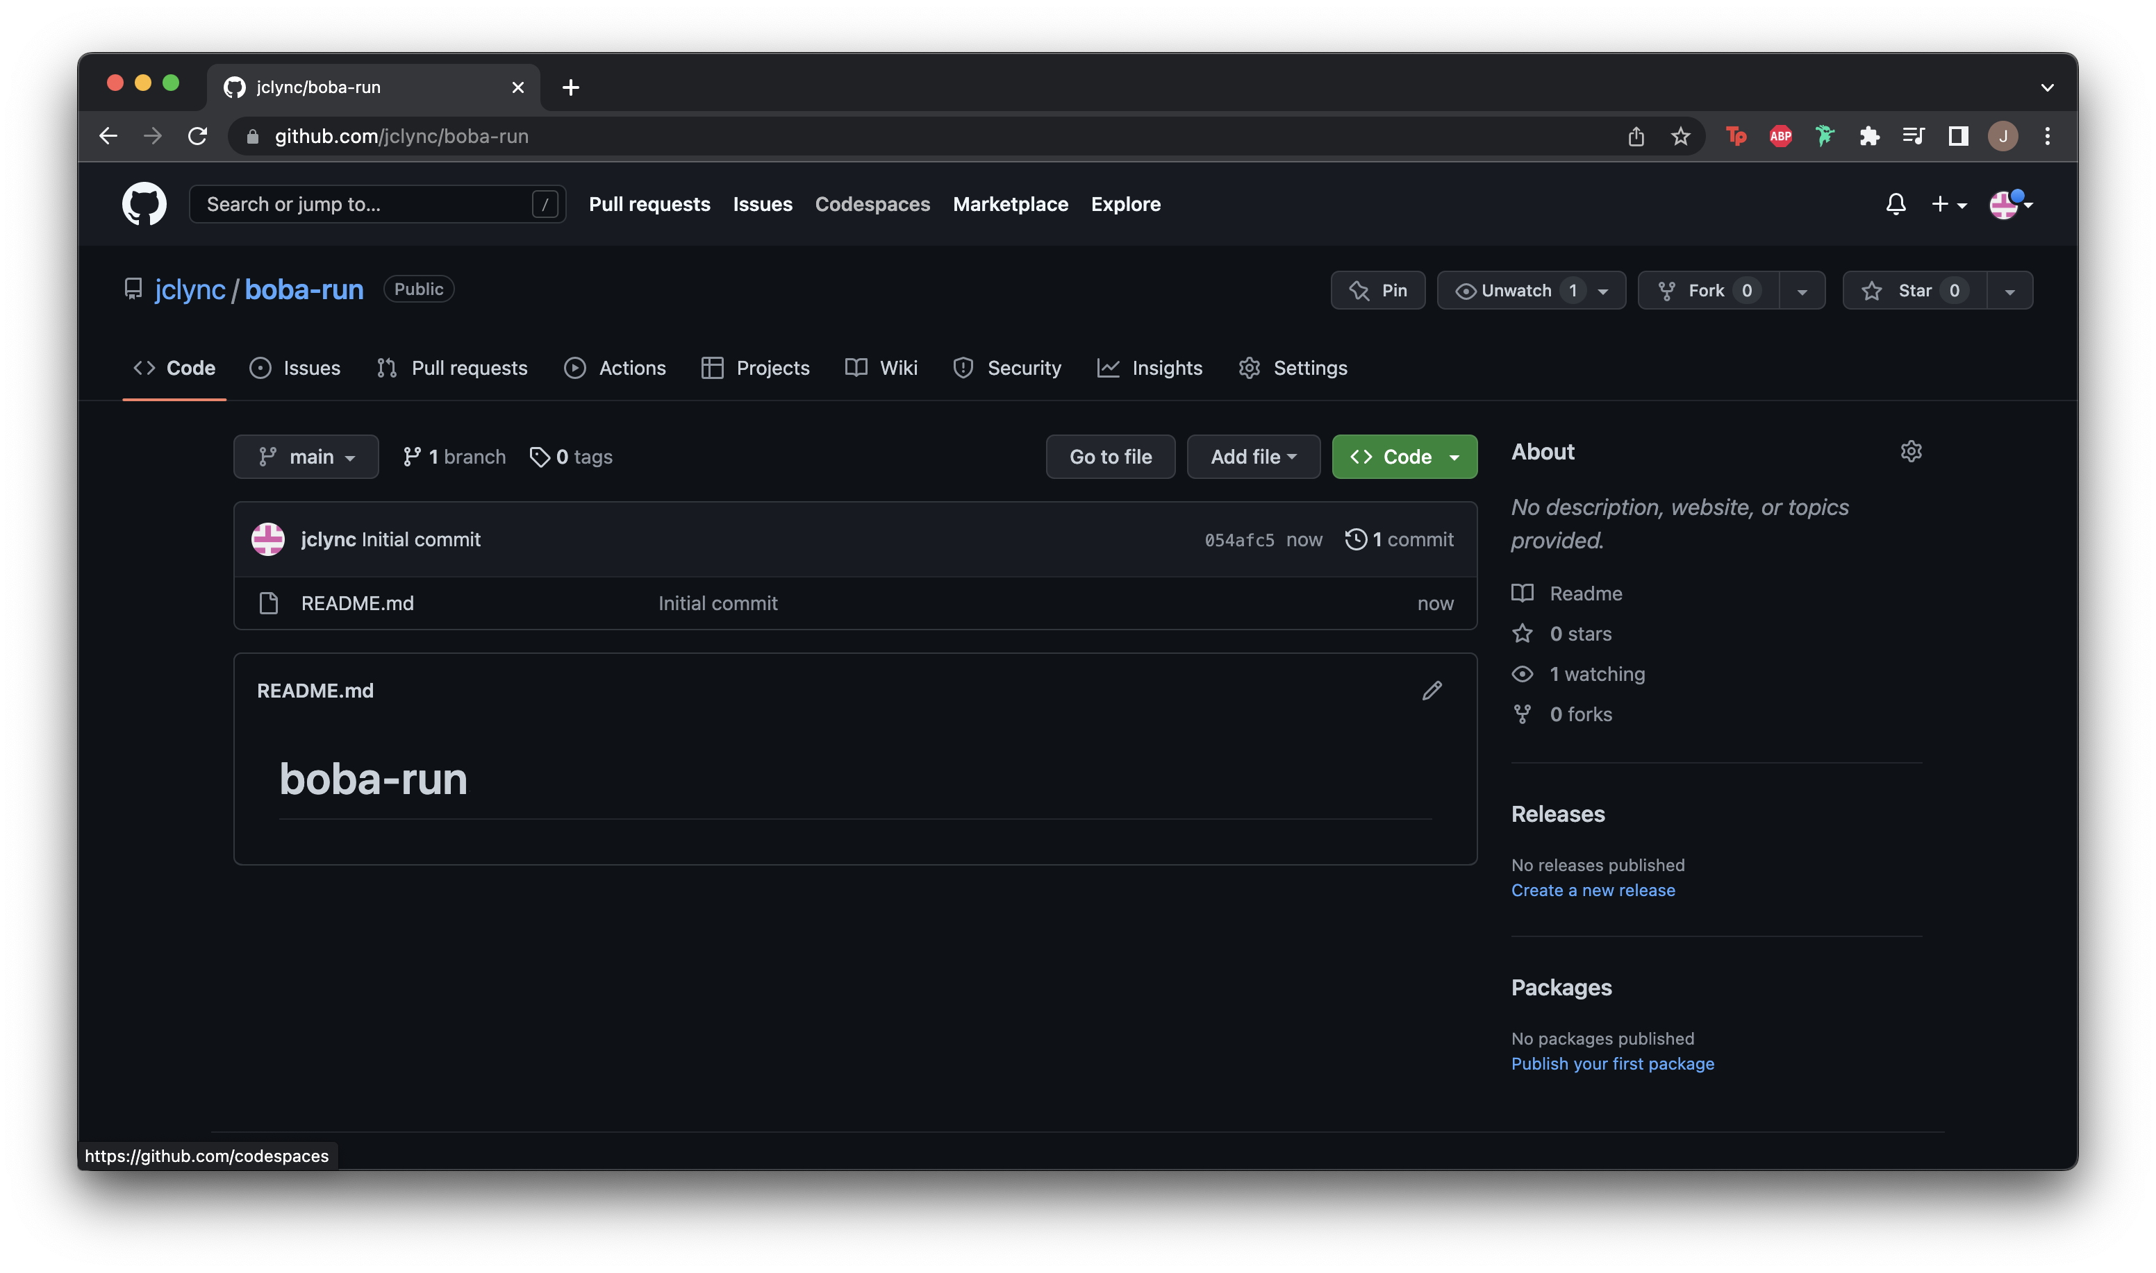Viewport: 2156px width, 1273px height.
Task: Click the commit history clock icon
Action: click(x=1354, y=538)
